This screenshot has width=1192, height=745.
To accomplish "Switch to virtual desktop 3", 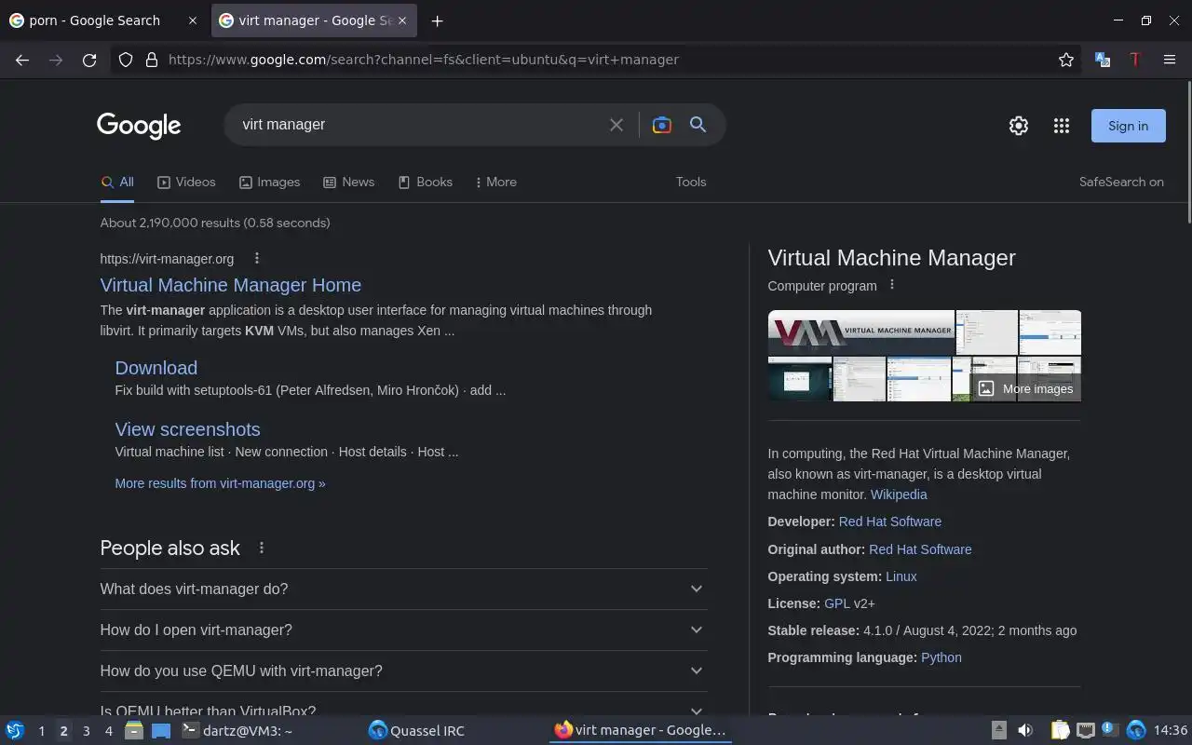I will [86, 731].
